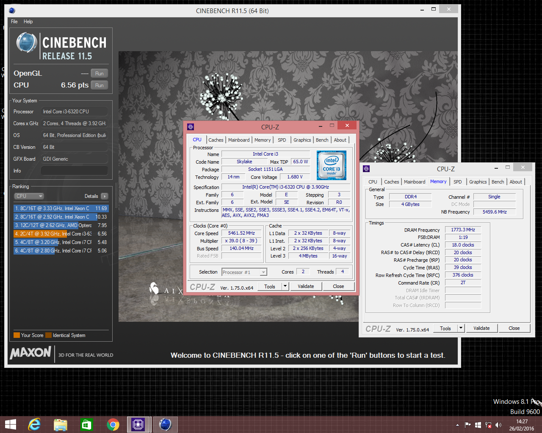The height and width of the screenshot is (433, 542).
Task: Switch to Caches tab in front CPU-Z
Action: point(216,140)
